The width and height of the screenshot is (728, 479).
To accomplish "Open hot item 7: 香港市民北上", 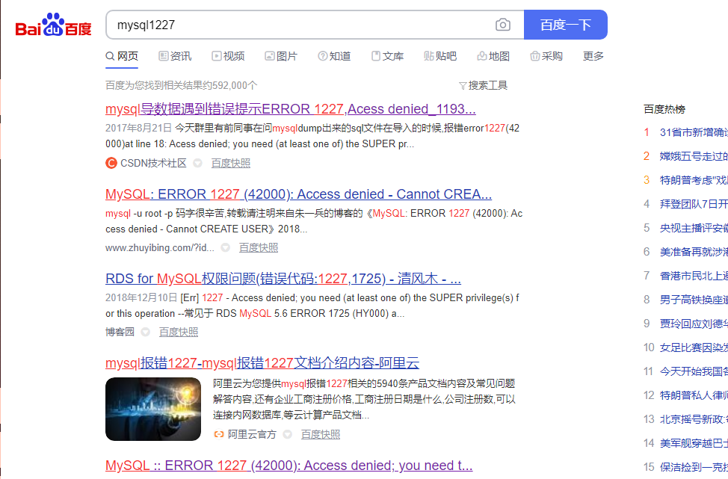I will click(x=694, y=276).
